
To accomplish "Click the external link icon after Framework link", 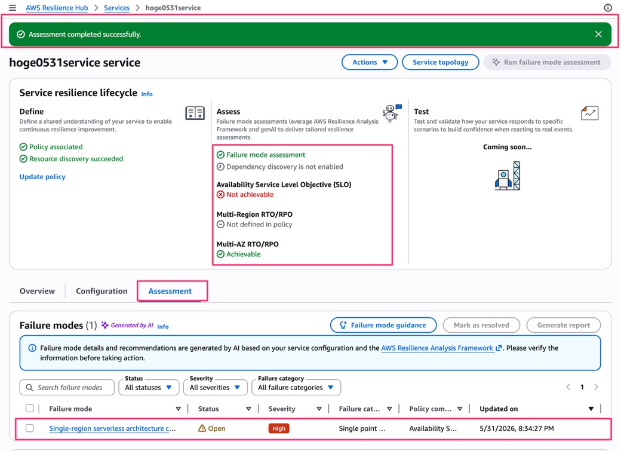I will coord(499,348).
